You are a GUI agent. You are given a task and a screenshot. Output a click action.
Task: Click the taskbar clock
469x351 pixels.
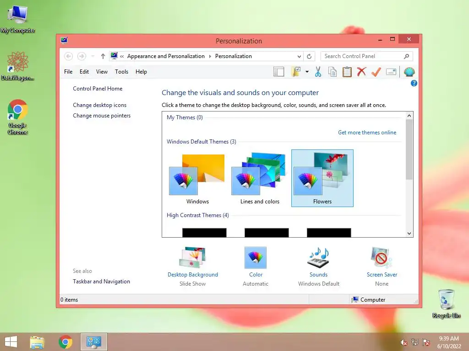point(449,342)
